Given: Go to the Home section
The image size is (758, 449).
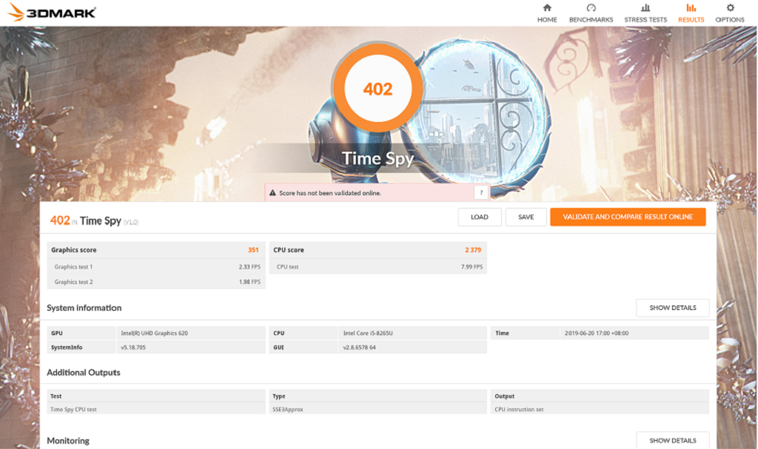Looking at the screenshot, I should pos(547,13).
